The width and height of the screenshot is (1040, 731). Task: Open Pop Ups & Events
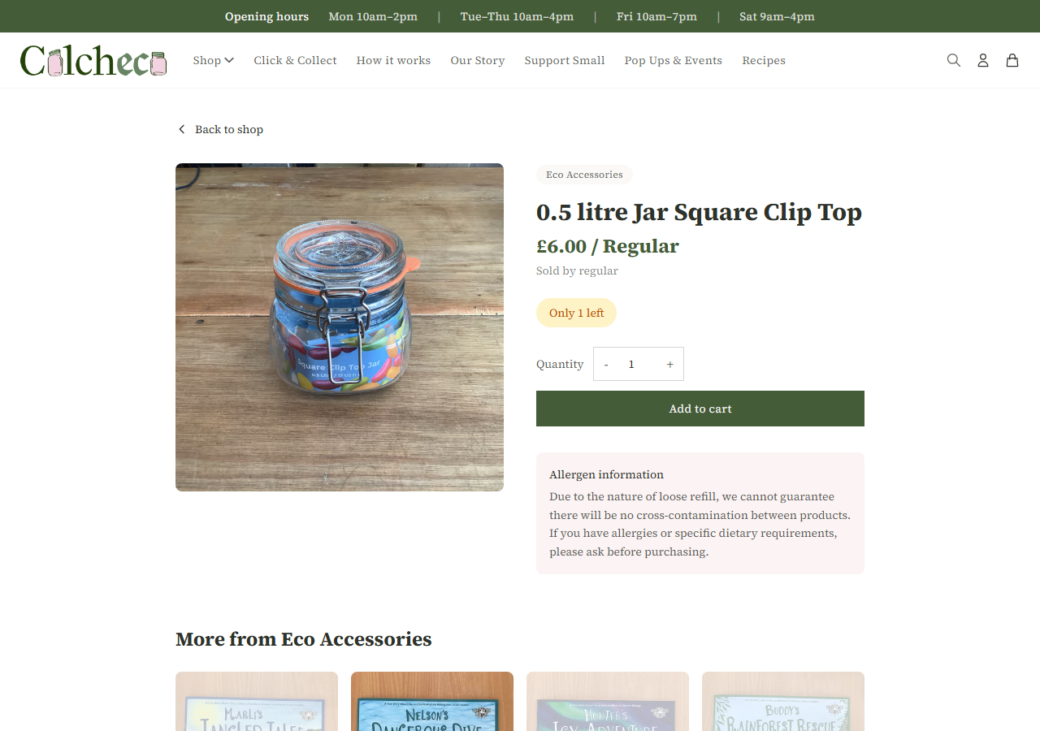coord(674,60)
